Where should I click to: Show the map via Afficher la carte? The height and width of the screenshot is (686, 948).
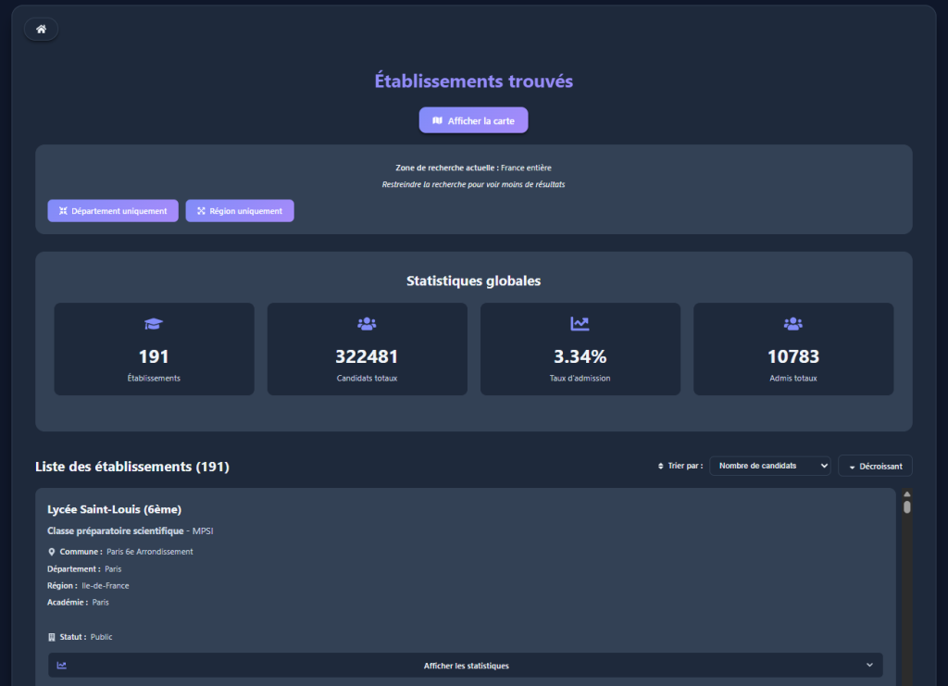pos(473,120)
